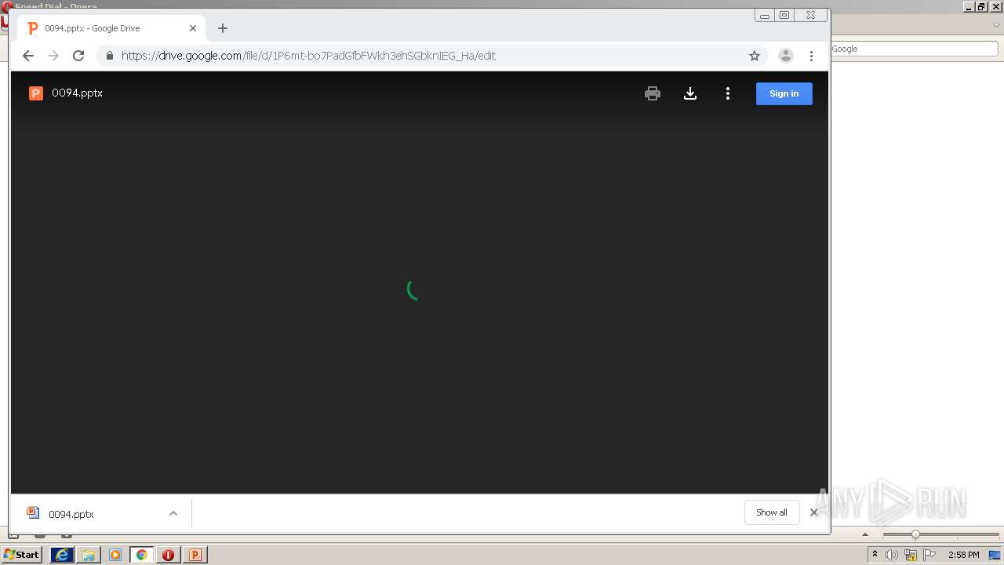Click the 2:58 PM system clock
This screenshot has height=565, width=1004.
click(x=963, y=555)
